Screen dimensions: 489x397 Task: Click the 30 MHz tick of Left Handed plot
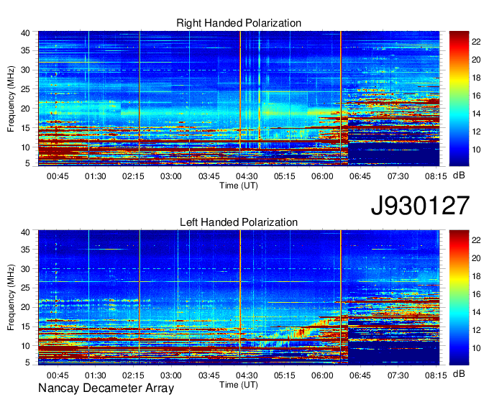[25, 269]
